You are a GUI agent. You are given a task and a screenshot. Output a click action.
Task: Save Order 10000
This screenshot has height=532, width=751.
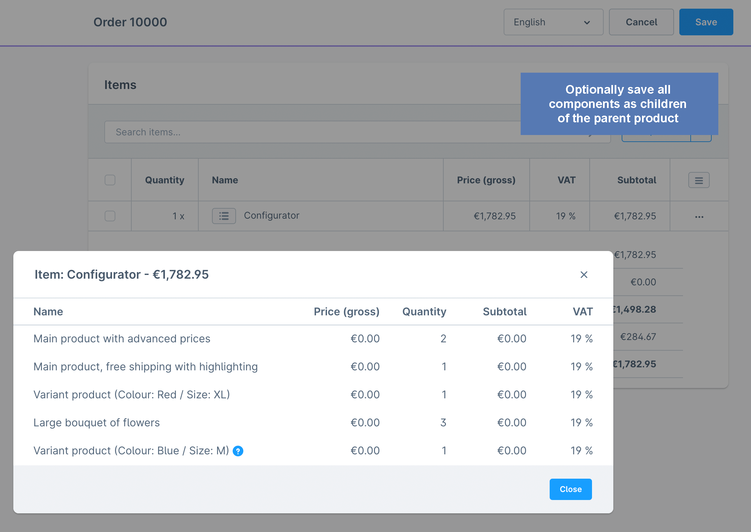point(706,22)
